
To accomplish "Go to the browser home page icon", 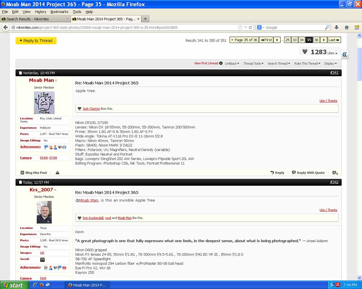I will [x=346, y=27].
